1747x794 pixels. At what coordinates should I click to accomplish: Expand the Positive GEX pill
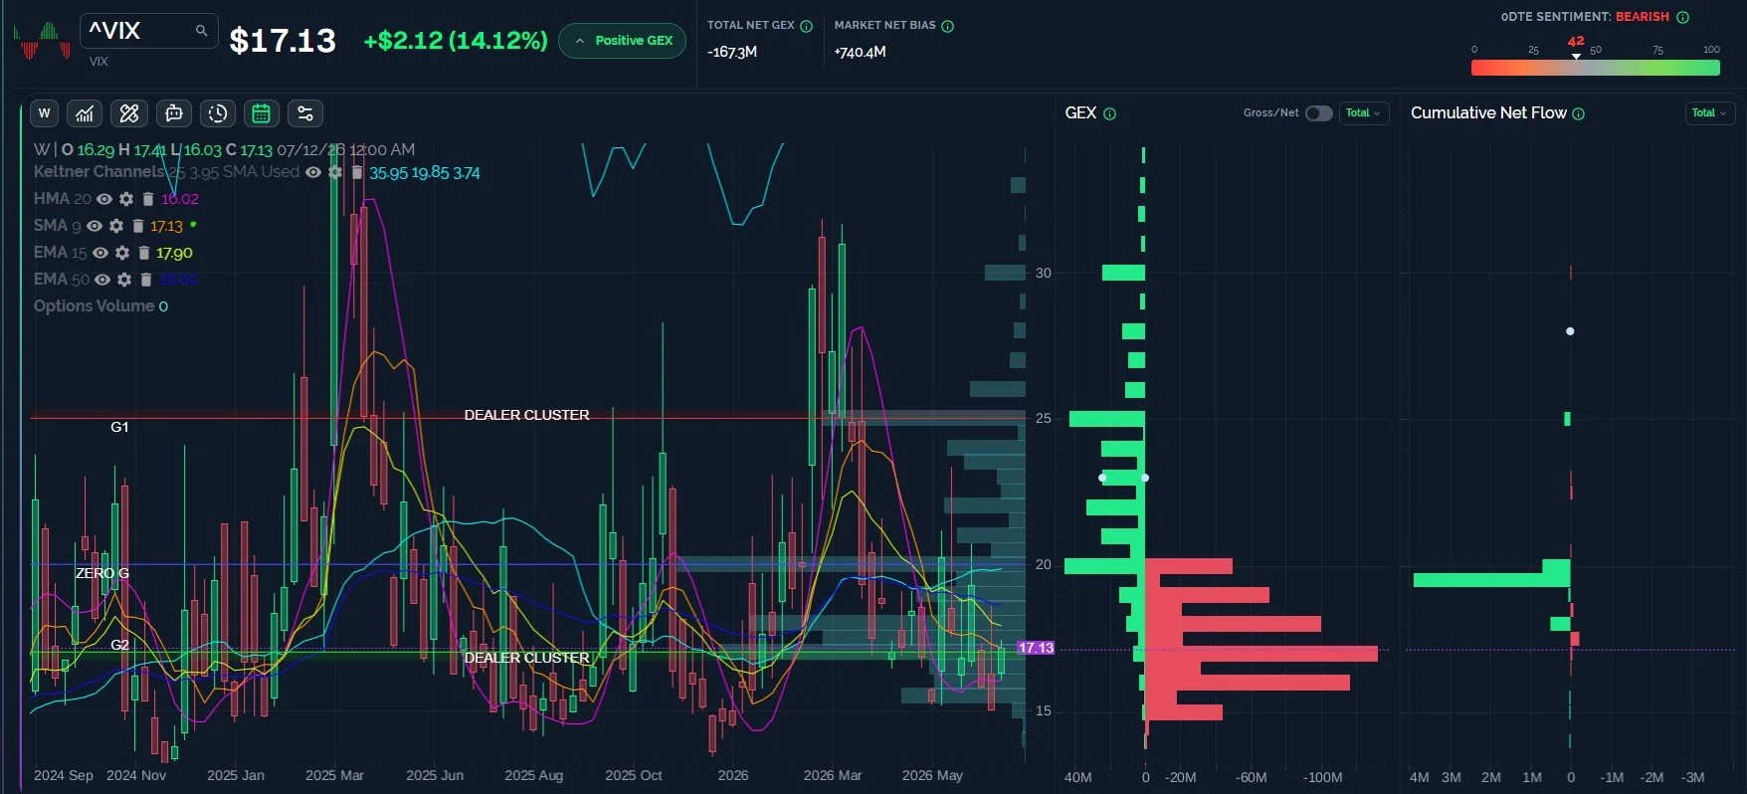[x=623, y=41]
